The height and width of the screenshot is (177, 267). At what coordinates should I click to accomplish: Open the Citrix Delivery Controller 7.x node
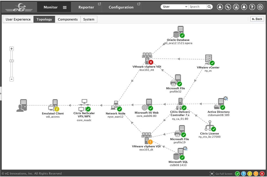pyautogui.click(x=181, y=104)
